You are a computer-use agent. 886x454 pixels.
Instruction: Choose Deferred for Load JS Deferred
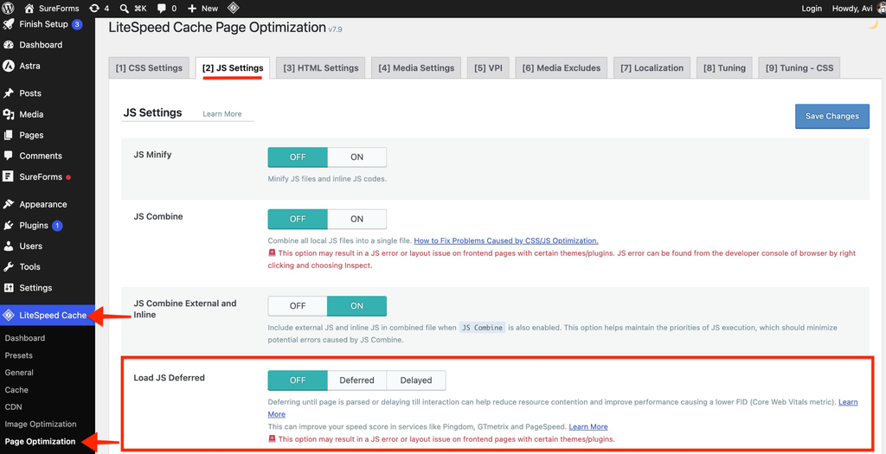(x=356, y=380)
